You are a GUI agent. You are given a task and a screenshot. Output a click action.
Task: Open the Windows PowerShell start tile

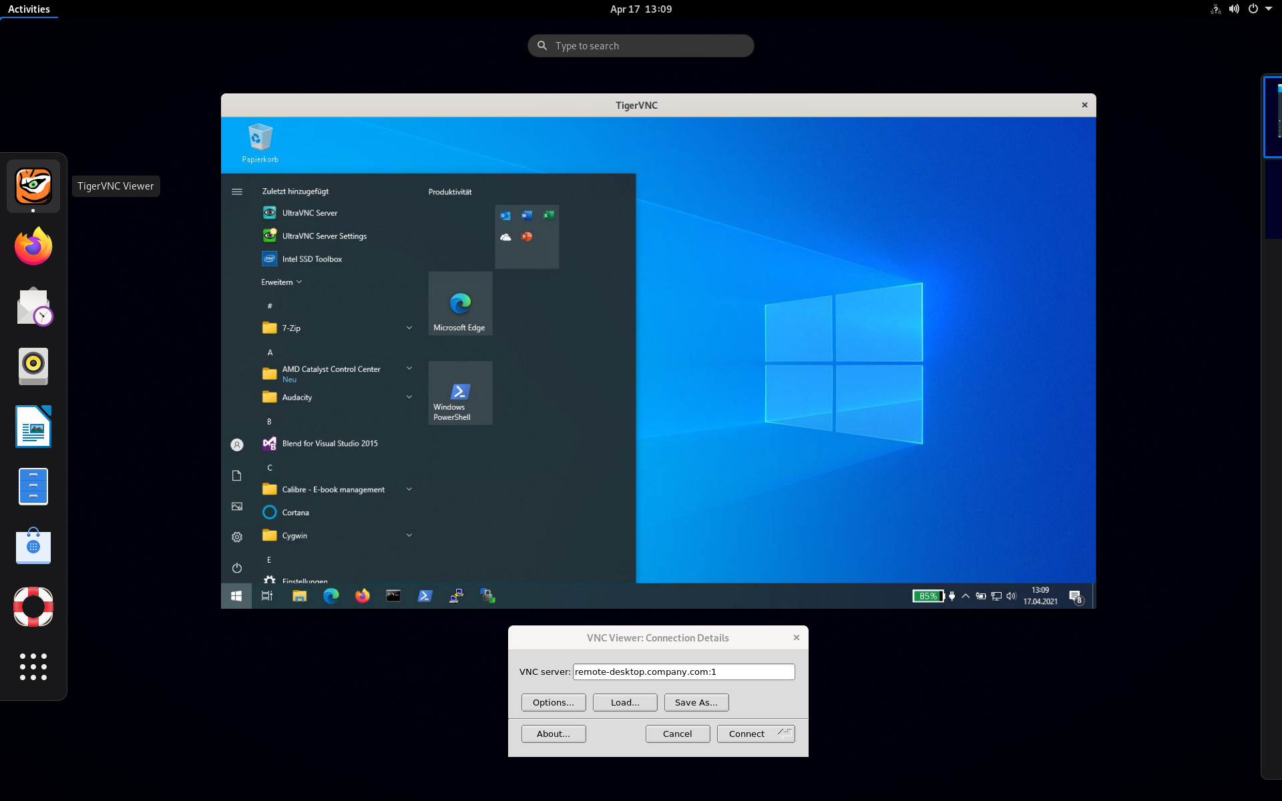click(x=460, y=393)
